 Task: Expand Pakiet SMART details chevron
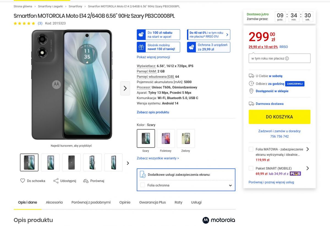(307, 168)
